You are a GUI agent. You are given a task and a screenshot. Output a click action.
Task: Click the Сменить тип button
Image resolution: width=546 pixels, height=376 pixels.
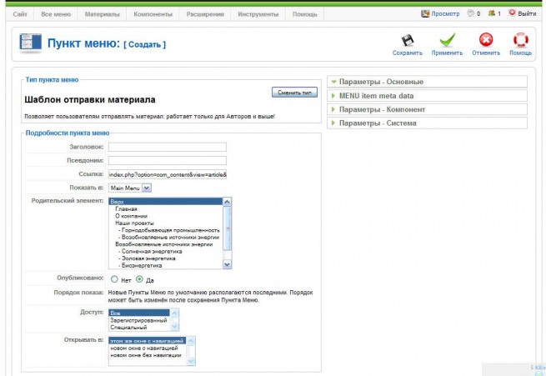294,93
